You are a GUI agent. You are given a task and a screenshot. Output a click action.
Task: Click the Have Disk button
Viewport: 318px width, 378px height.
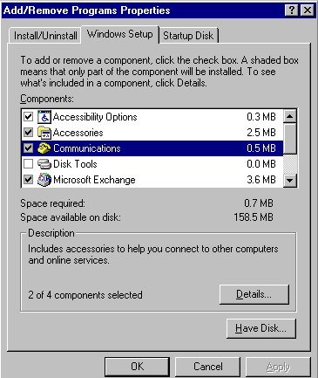260,328
